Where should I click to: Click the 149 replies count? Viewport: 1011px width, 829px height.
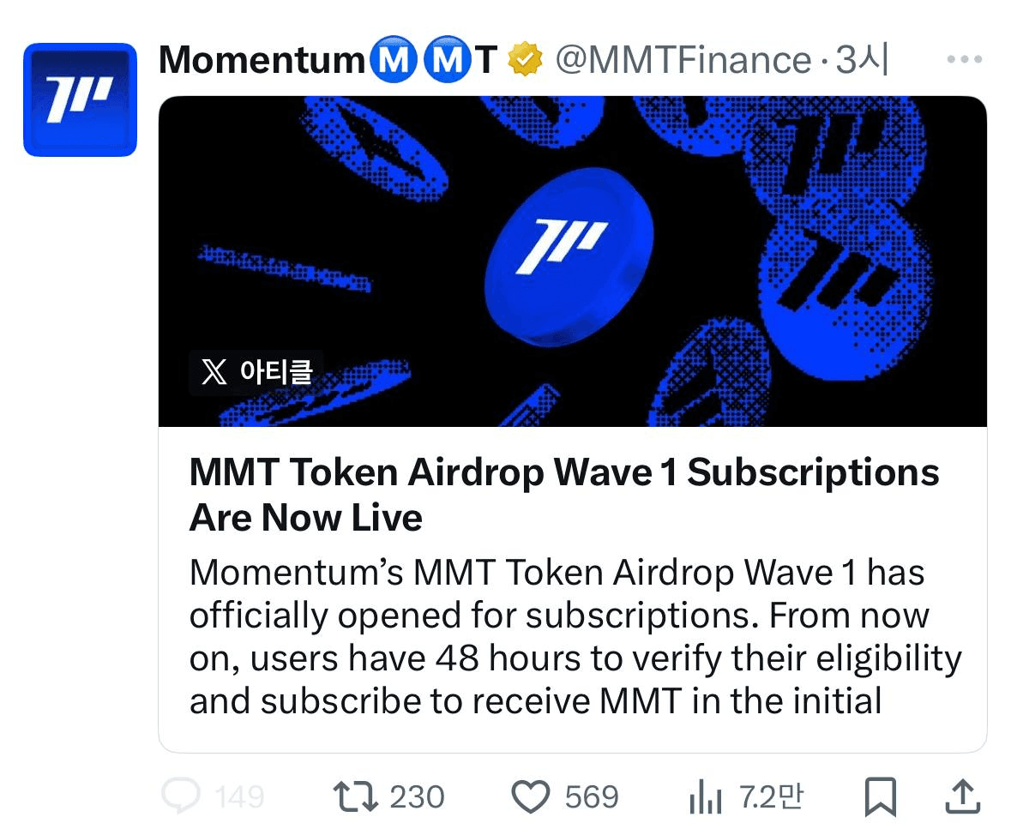tap(239, 797)
